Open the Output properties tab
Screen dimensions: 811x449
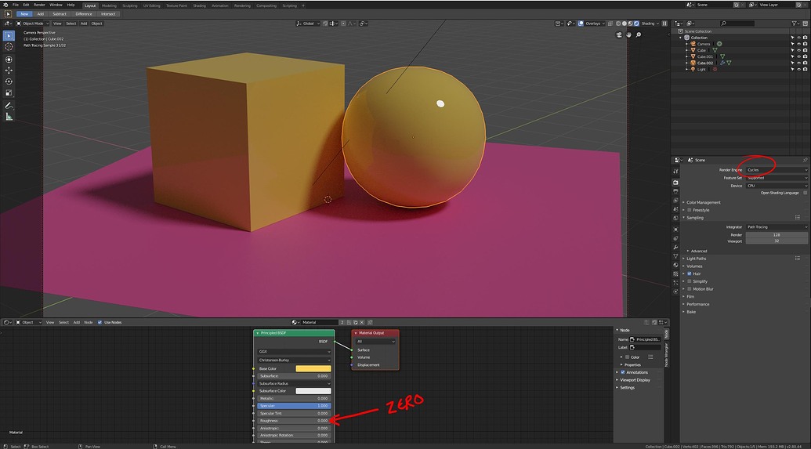pos(675,191)
